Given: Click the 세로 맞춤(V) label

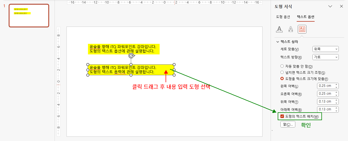Looking at the screenshot, I should click(x=289, y=49).
